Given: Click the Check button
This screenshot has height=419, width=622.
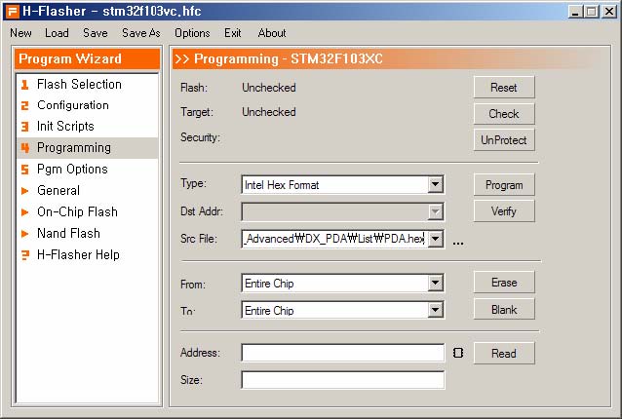Looking at the screenshot, I should (x=504, y=114).
